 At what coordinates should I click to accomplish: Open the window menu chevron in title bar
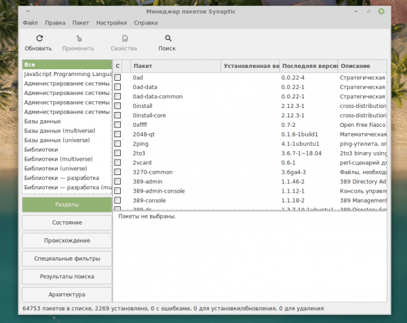click(x=28, y=11)
